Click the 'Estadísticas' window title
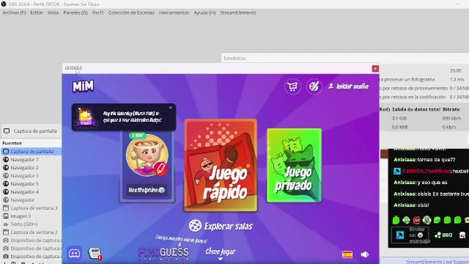This screenshot has width=469, height=264. tap(234, 58)
